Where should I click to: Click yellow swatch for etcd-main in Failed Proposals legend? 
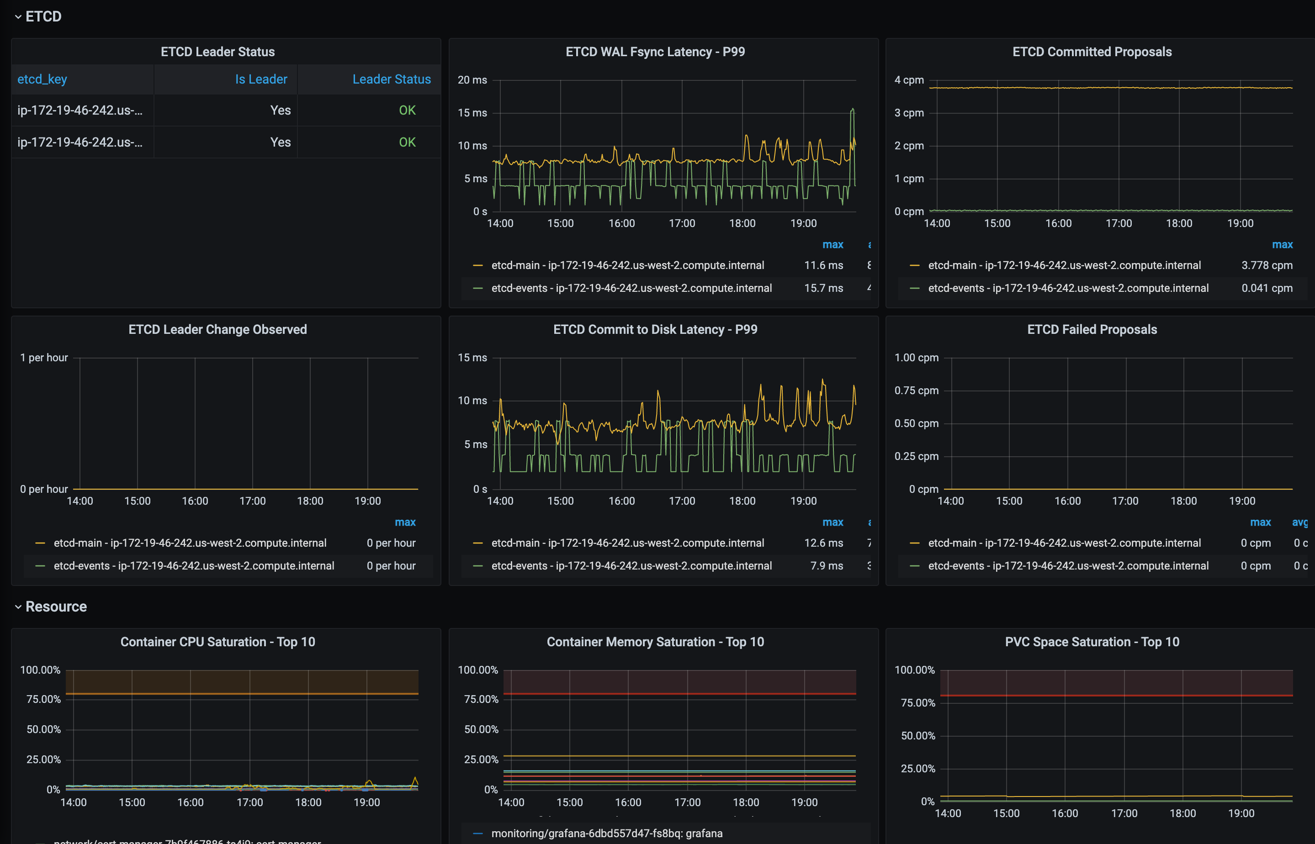tap(914, 543)
